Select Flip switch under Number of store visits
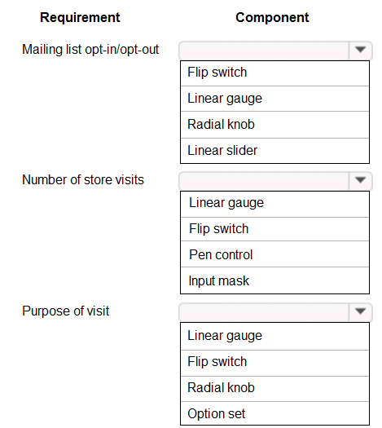382x428 pixels. click(x=274, y=229)
